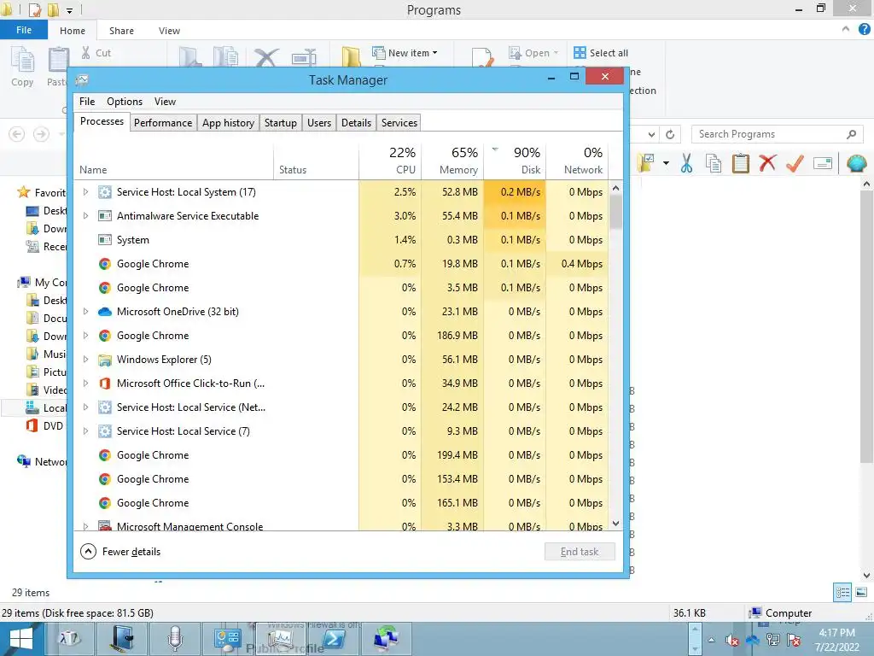
Task: Expand the Service Host: Local System (17) group
Action: click(85, 192)
